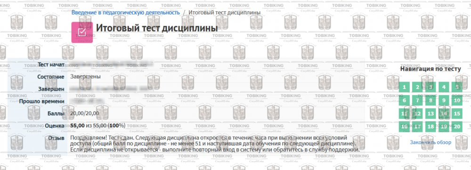471x170 pixels.
Task: Click 'Итоговый тест дисциплины' breadcrumb text
Action: (224, 12)
